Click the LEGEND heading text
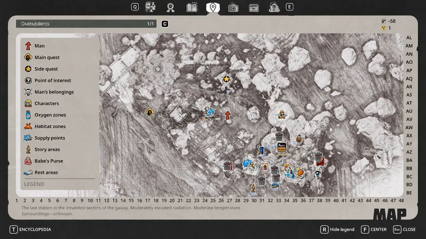This screenshot has width=426, height=239. (x=34, y=184)
